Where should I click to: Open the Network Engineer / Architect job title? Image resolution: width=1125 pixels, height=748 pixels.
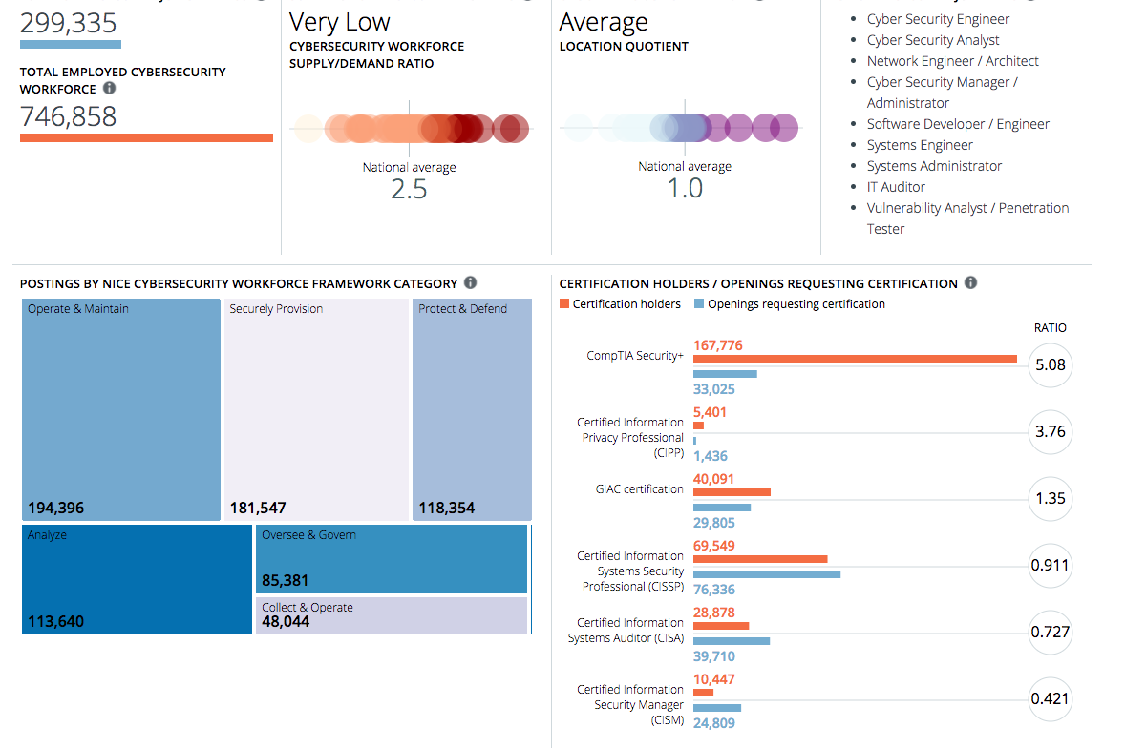952,61
